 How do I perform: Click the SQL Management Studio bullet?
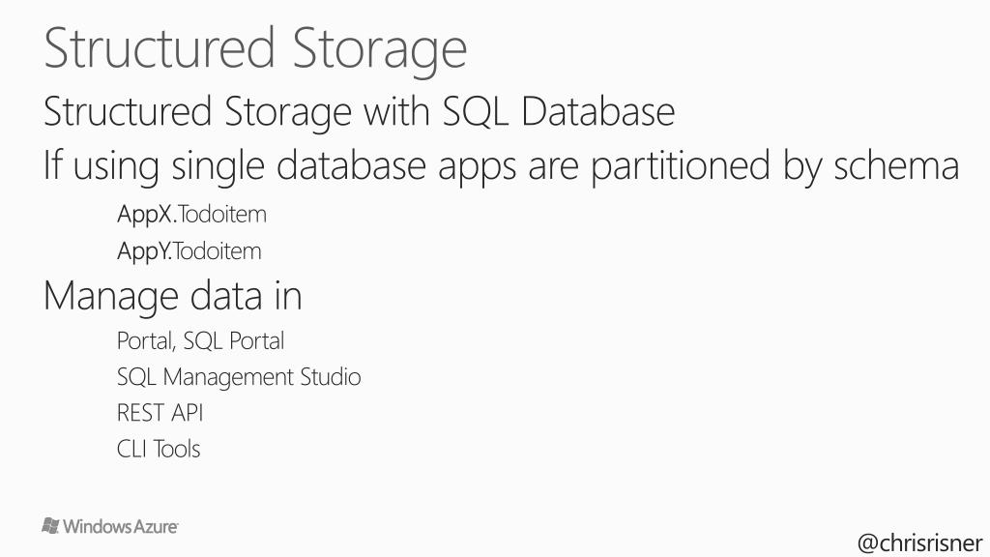point(239,377)
